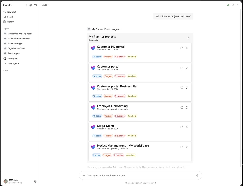
Task: Open Customer portal Business Plan externally
Action: tap(182, 88)
